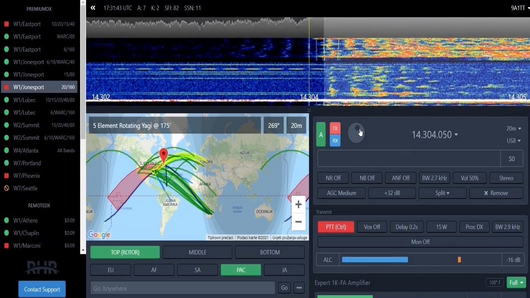
Task: Select VFO A button
Action: tap(321, 135)
